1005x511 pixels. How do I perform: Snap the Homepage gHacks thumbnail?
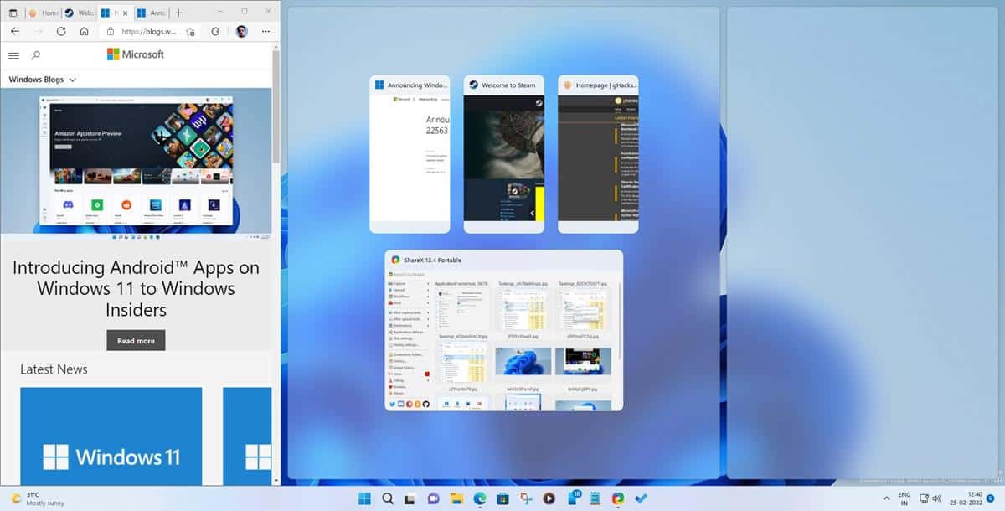598,154
